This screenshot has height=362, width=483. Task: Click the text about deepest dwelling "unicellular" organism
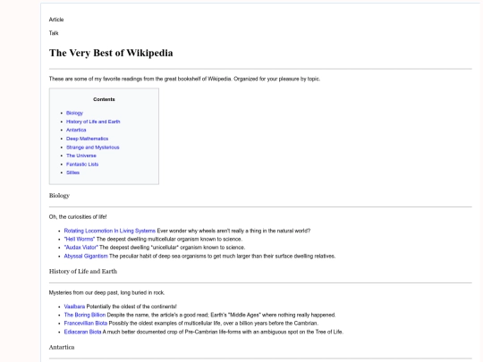[x=173, y=248]
